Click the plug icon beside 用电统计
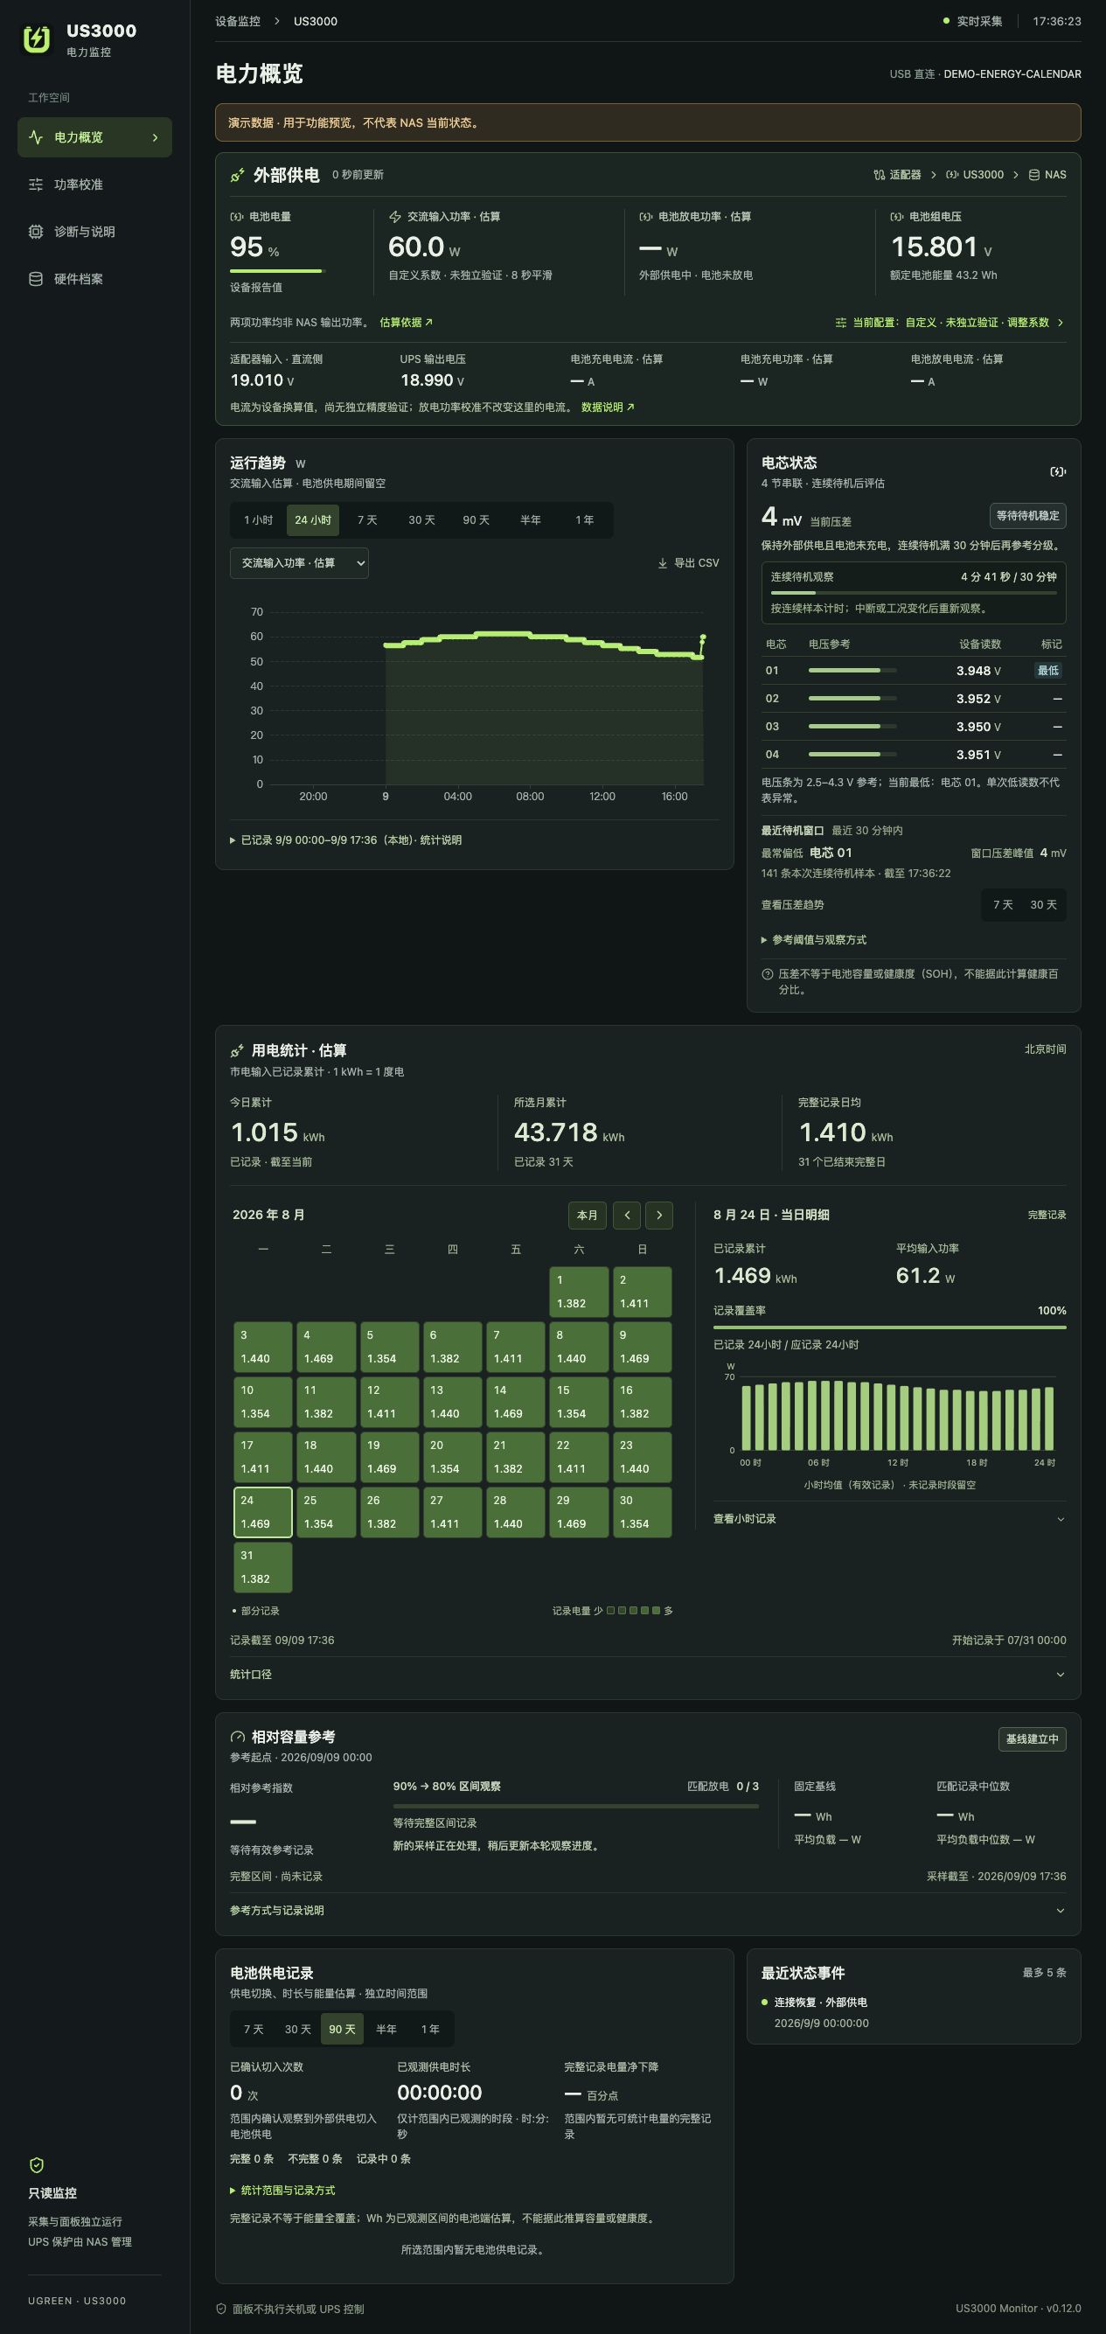This screenshot has height=2334, width=1106. (x=237, y=1050)
